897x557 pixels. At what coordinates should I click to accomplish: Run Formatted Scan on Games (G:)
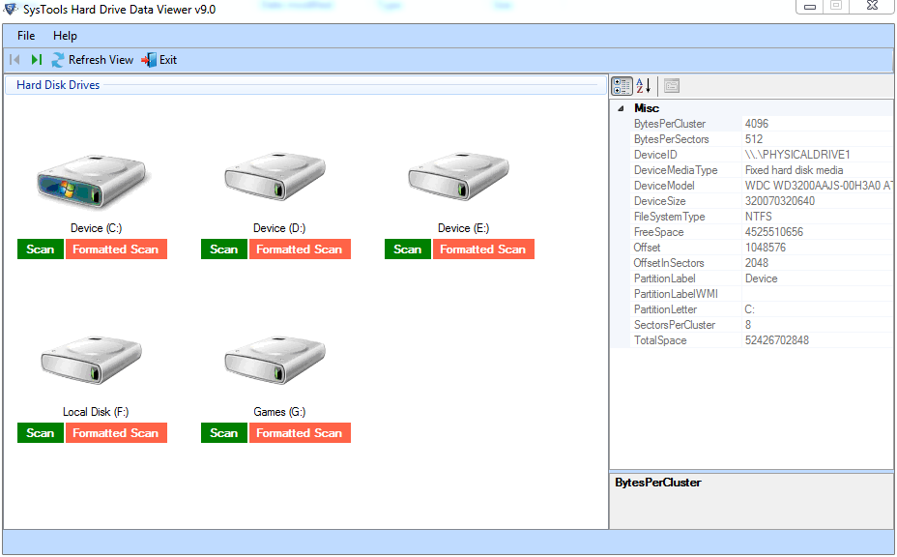[300, 433]
